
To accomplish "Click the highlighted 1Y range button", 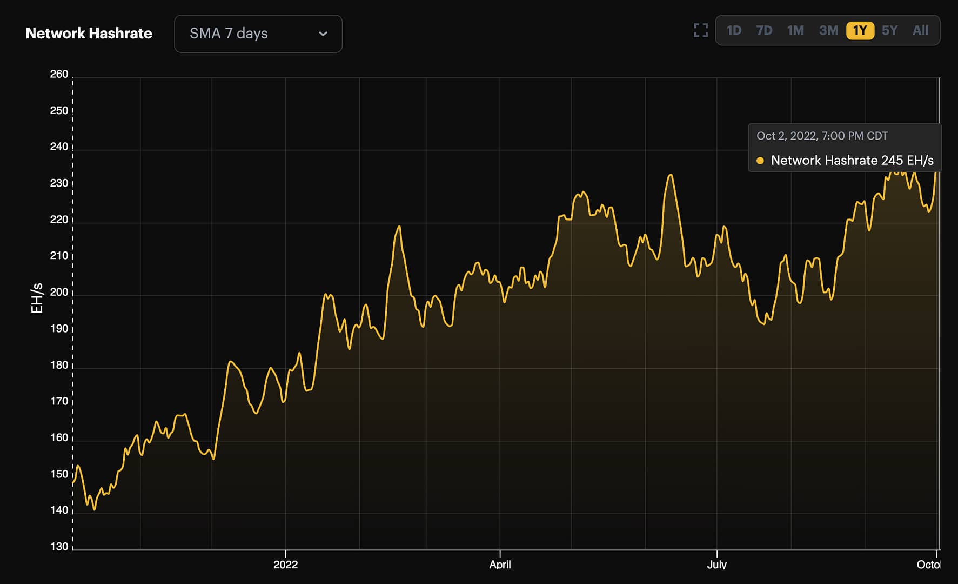I will pyautogui.click(x=860, y=30).
